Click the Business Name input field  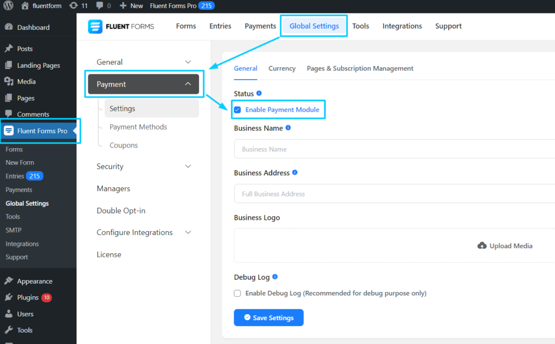(395, 149)
